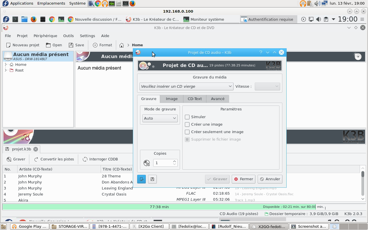
Task: Click the Firefox launcher in remote KDE panel
Action: point(34,19)
